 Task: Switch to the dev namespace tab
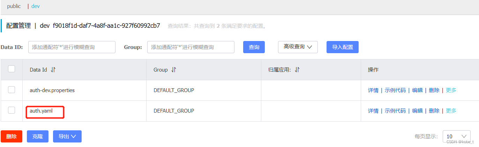pyautogui.click(x=36, y=6)
